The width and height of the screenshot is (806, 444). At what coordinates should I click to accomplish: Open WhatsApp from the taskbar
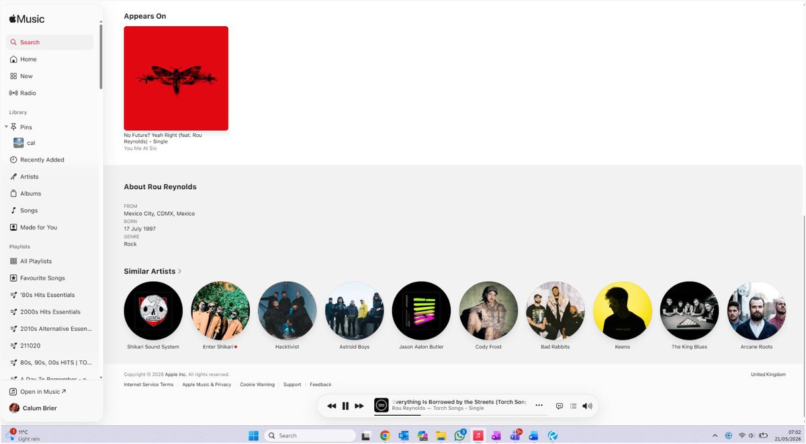[459, 435]
